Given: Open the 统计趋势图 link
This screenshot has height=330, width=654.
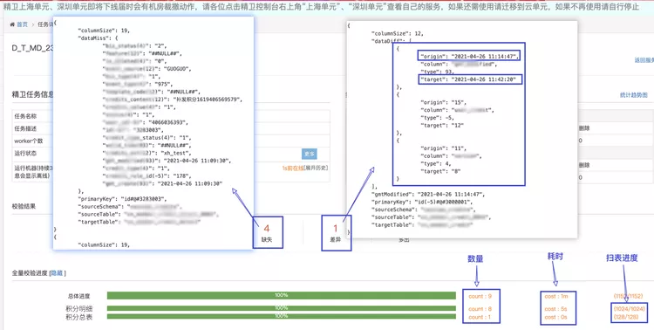Looking at the screenshot, I should click(634, 95).
